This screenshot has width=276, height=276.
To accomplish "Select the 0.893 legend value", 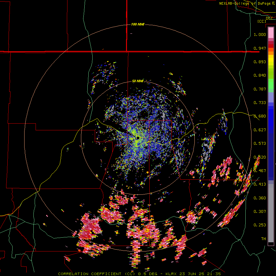I will (260, 62).
